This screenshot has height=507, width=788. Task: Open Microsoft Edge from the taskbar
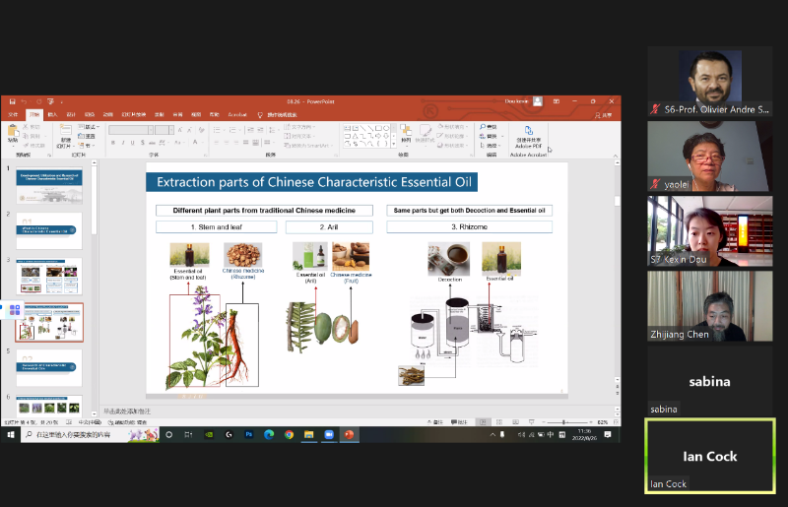tap(269, 435)
